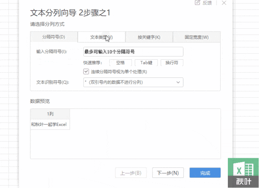
Task: Choose the 换行符 quick recommendation
Action: coord(172,63)
